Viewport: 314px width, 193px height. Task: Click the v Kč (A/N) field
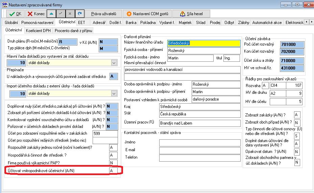pos(108,42)
